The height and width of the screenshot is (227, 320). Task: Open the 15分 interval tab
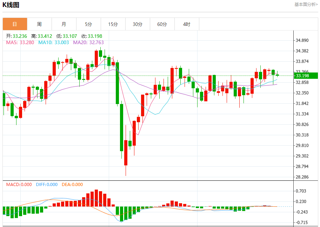pos(113,24)
